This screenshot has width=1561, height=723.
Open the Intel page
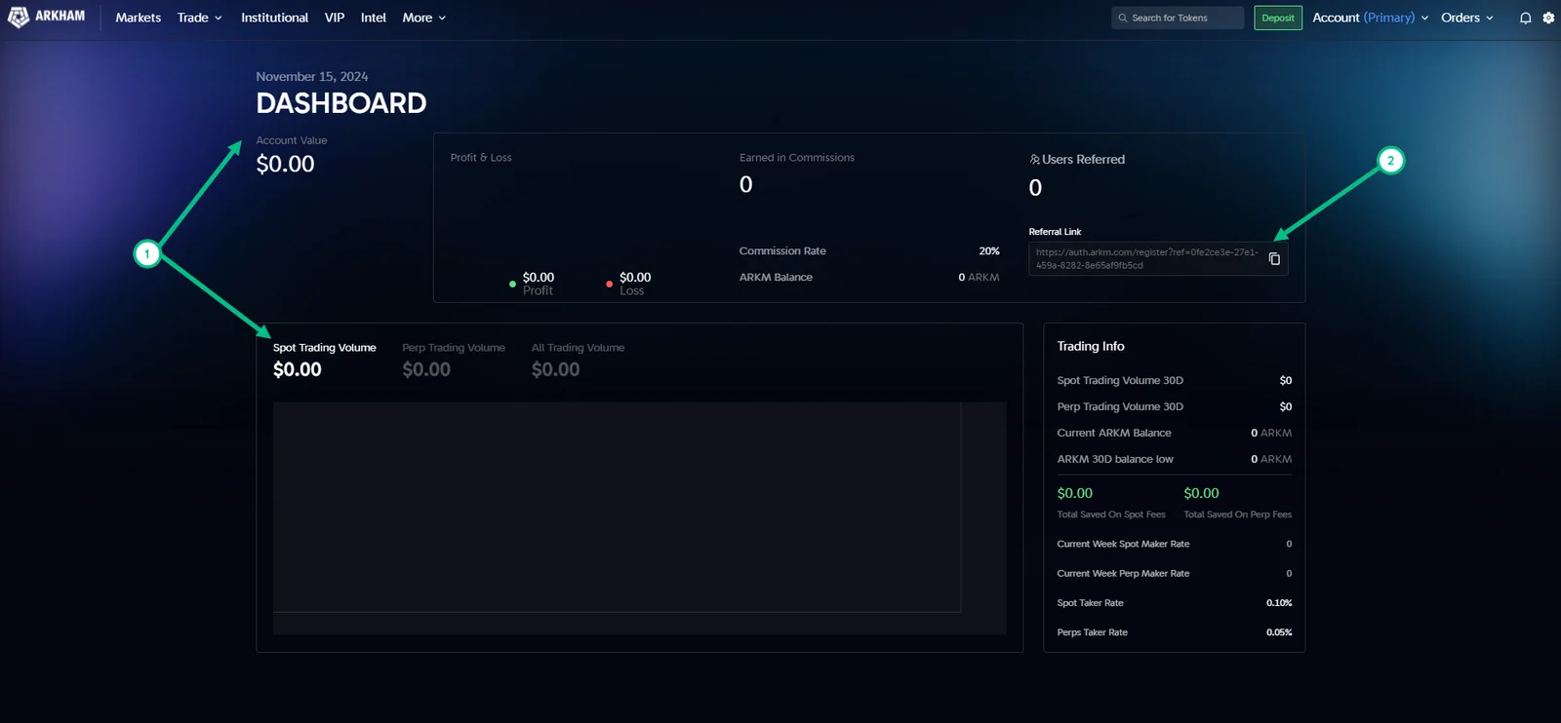coord(373,18)
